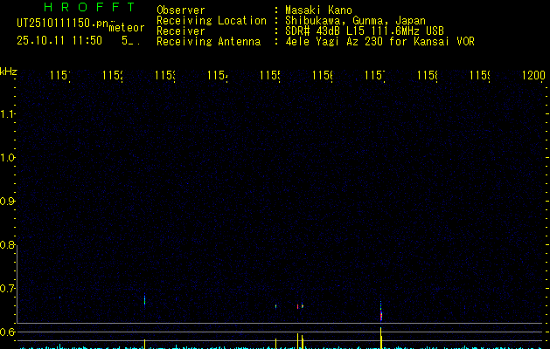Click the "Receiver" field label
Image resolution: width=550 pixels, height=349 pixels.
[x=181, y=31]
